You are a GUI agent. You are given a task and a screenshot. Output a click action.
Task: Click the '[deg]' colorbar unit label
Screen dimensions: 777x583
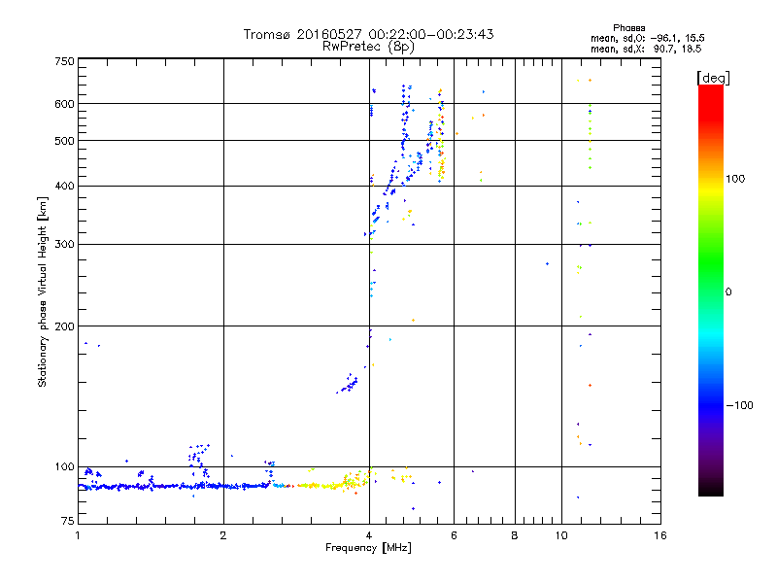[x=713, y=78]
